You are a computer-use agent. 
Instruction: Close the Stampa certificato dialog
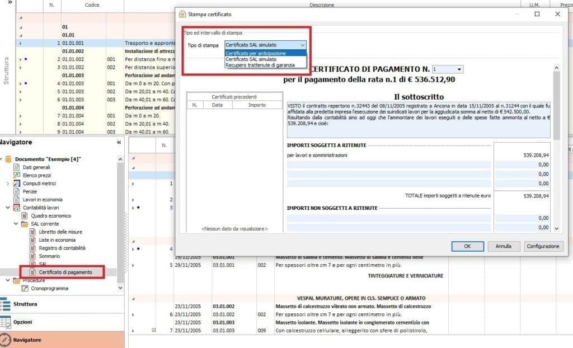click(x=557, y=14)
